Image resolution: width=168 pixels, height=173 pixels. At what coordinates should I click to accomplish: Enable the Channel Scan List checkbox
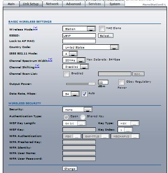pos(66,74)
